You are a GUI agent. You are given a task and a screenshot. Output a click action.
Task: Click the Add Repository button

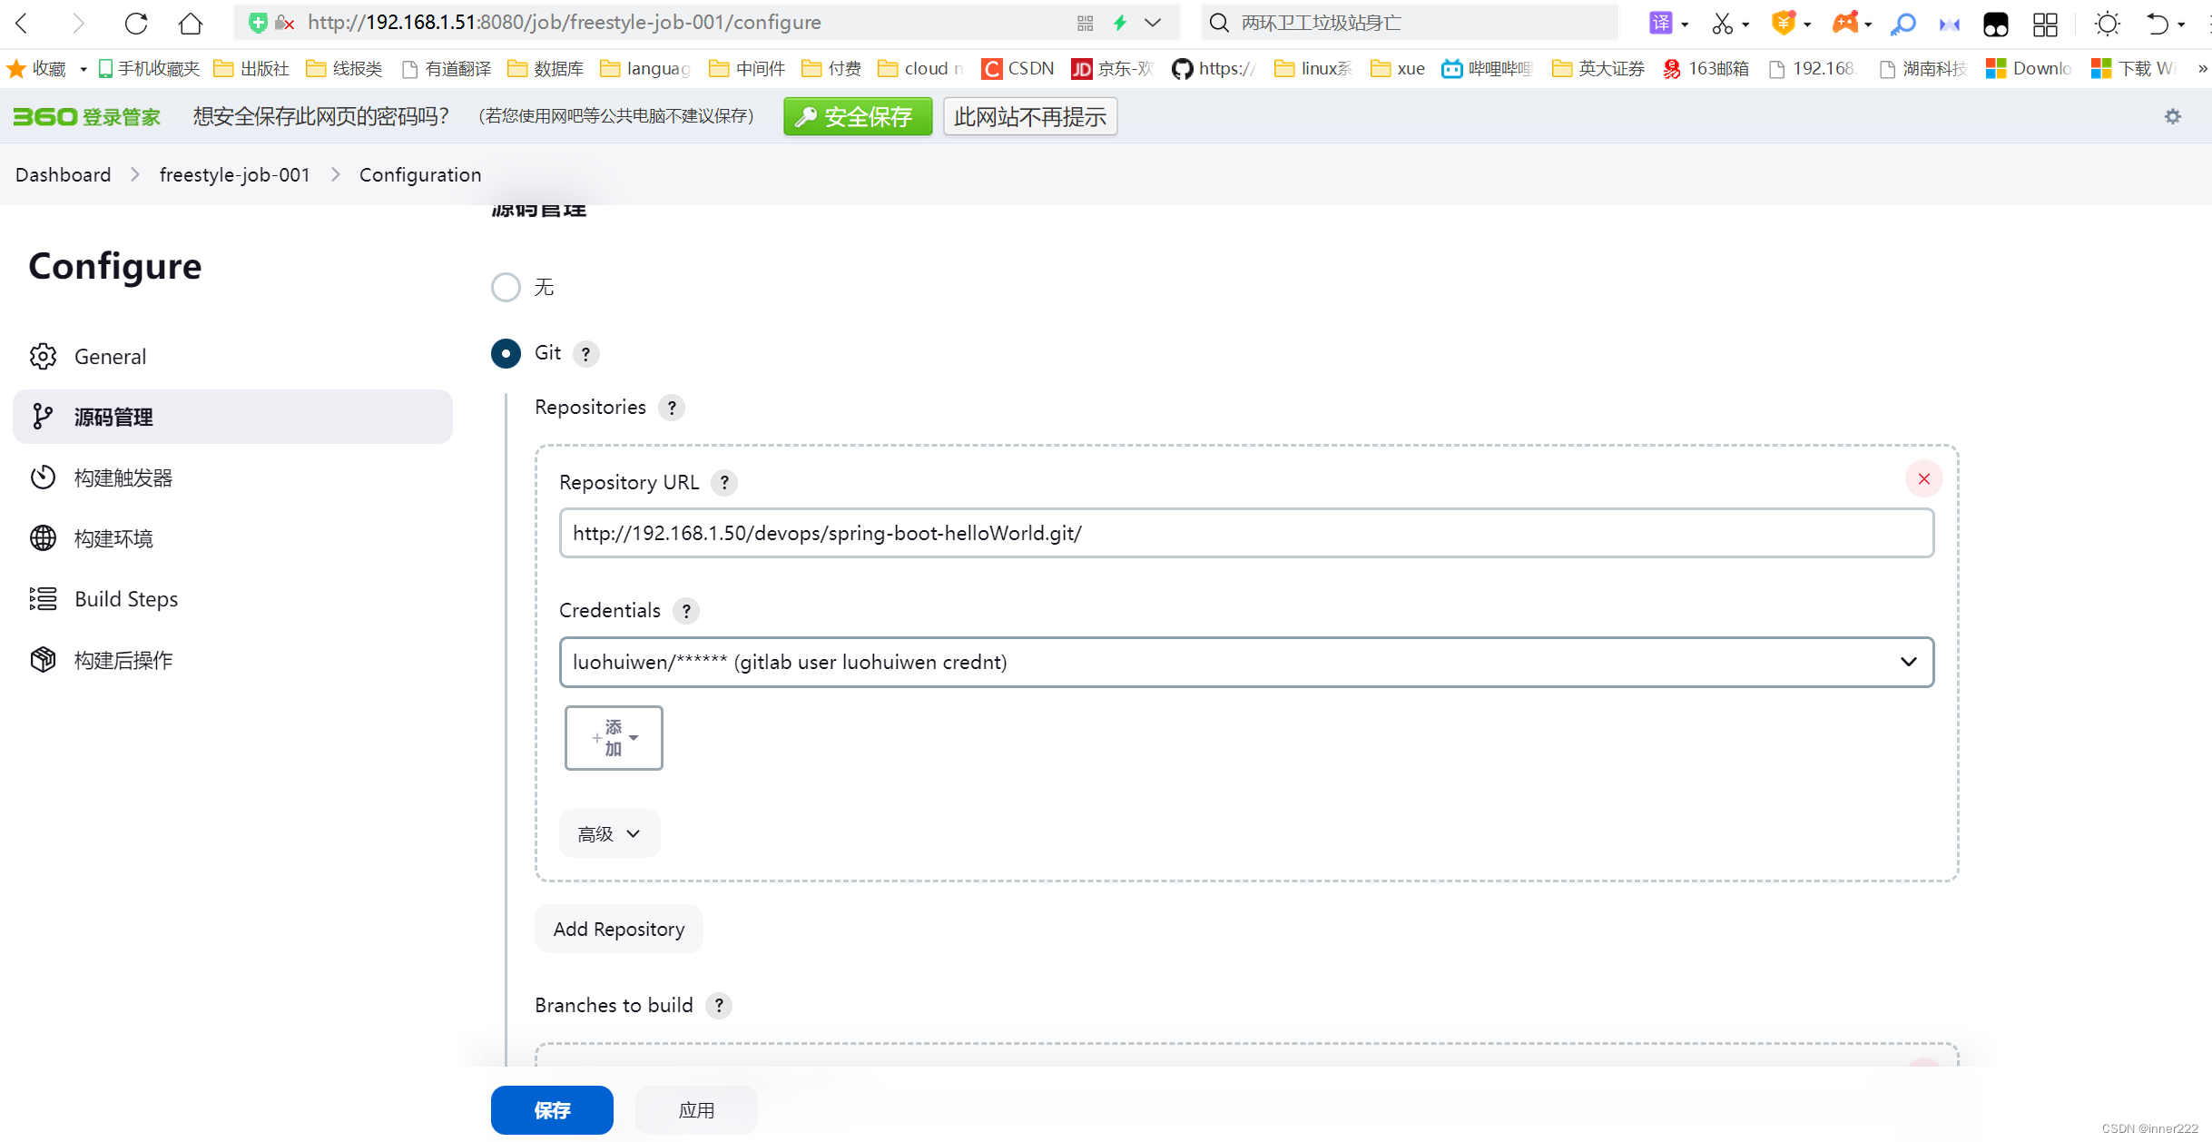click(616, 928)
